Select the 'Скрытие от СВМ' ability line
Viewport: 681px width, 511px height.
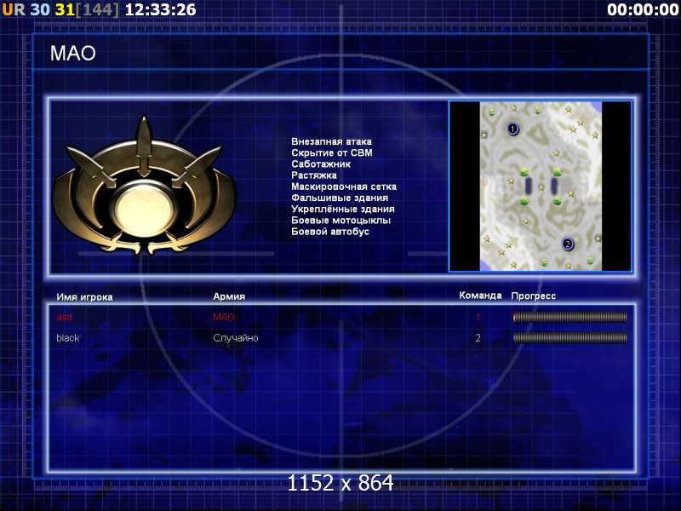(x=332, y=153)
